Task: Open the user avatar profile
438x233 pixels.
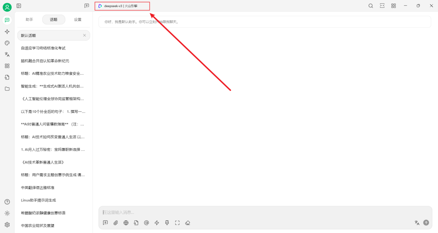Action: pyautogui.click(x=7, y=7)
